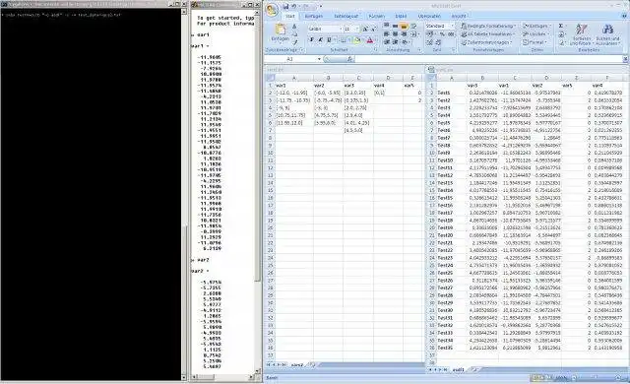Select all cells in the left workbook corner
The width and height of the screenshot is (630, 384).
point(270,78)
